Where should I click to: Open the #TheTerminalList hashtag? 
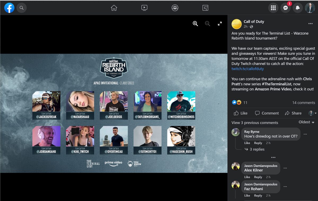pyautogui.click(x=277, y=84)
